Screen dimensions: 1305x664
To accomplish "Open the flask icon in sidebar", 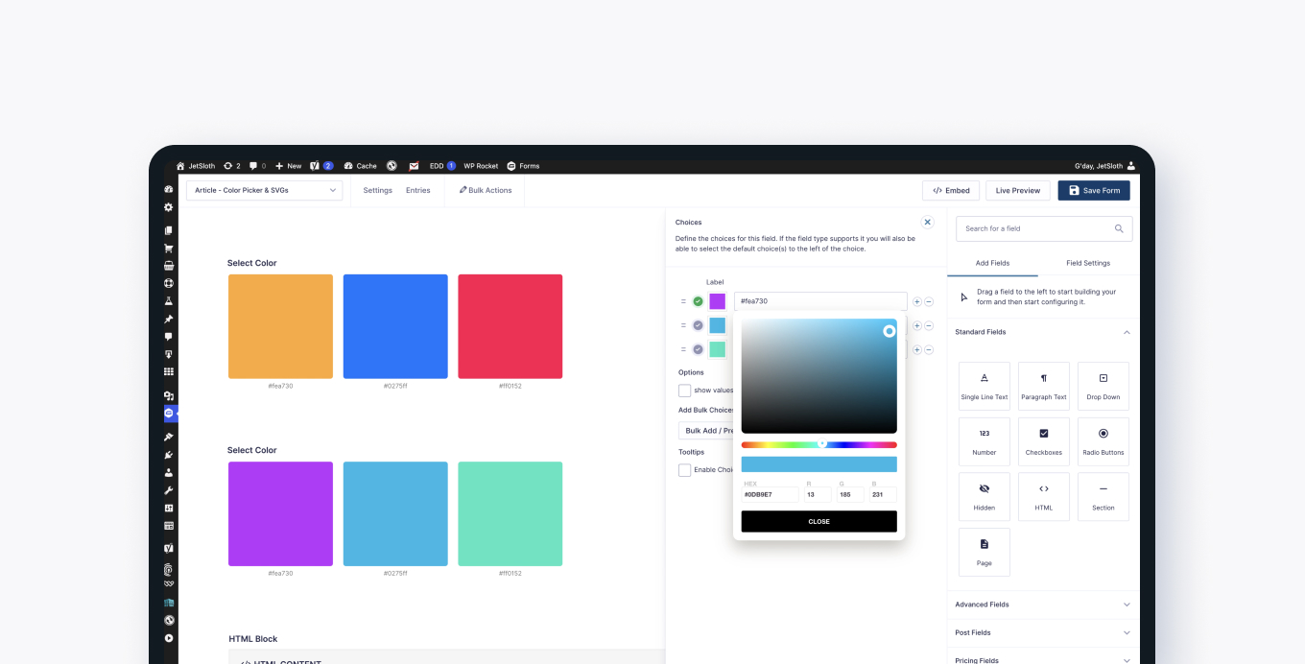I will pyautogui.click(x=169, y=301).
